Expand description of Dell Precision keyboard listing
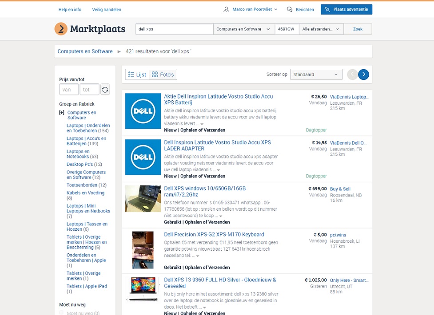This screenshot has width=434, height=315. (198, 256)
